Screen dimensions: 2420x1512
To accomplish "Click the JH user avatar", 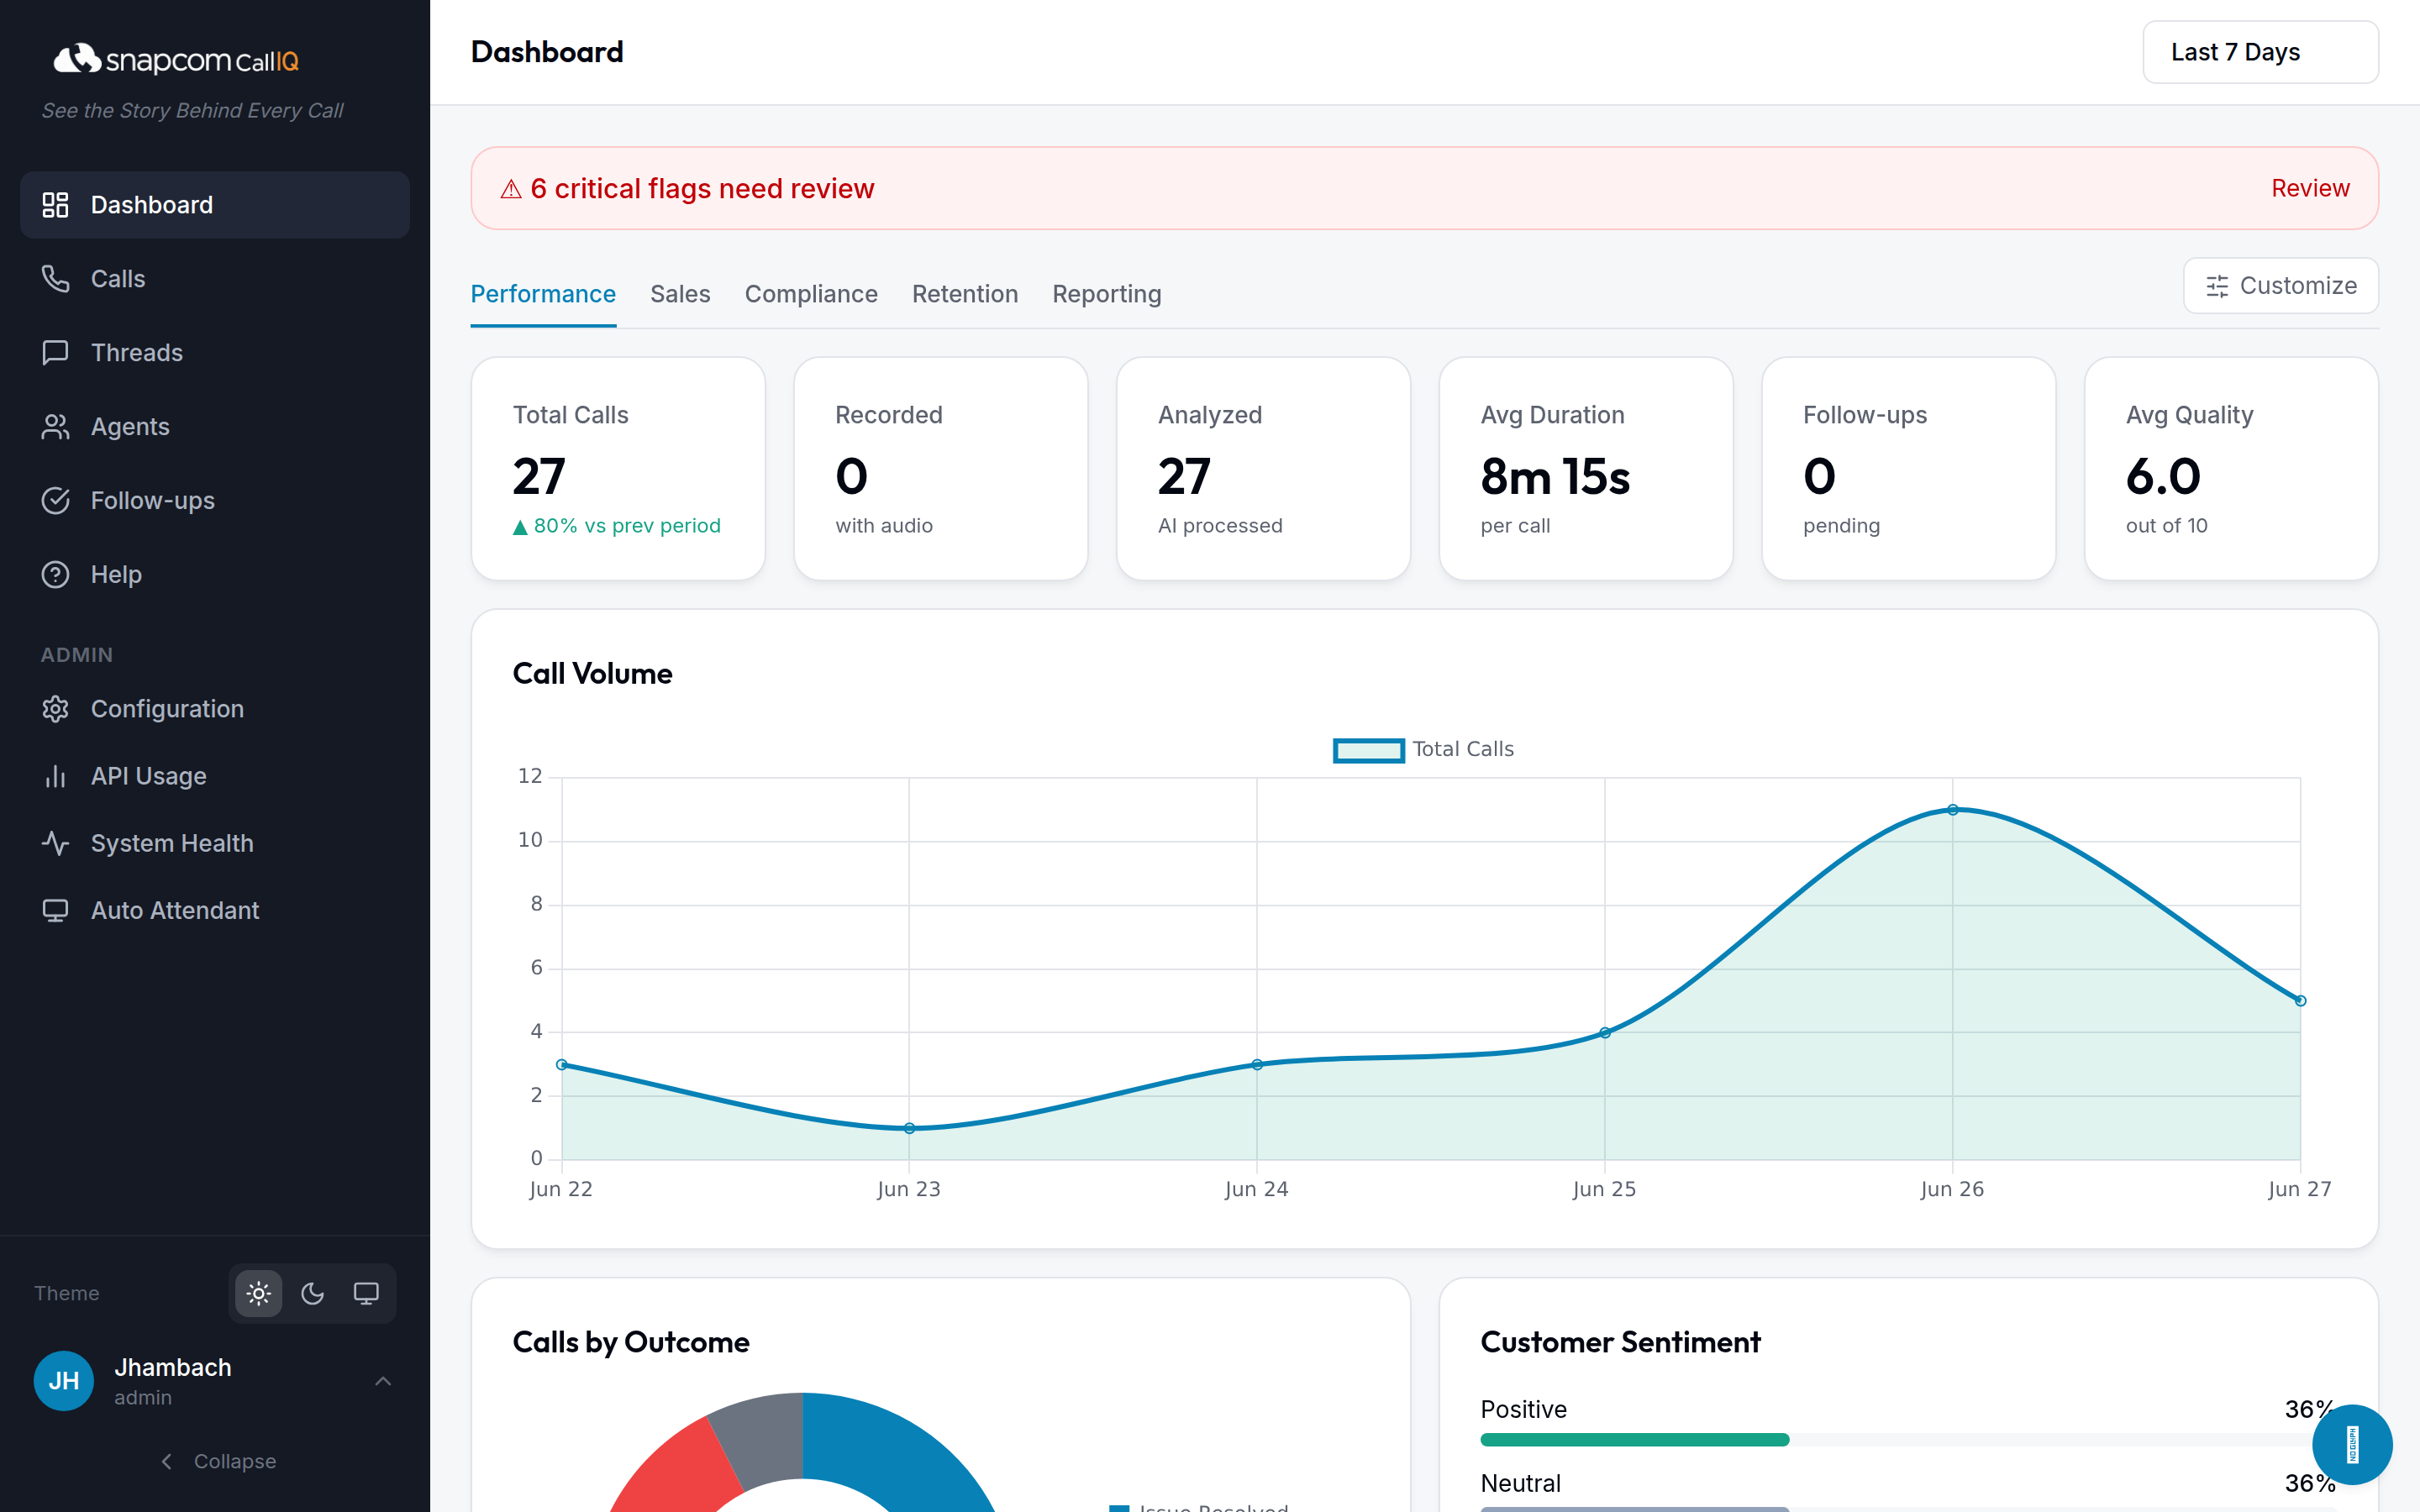I will coord(64,1380).
